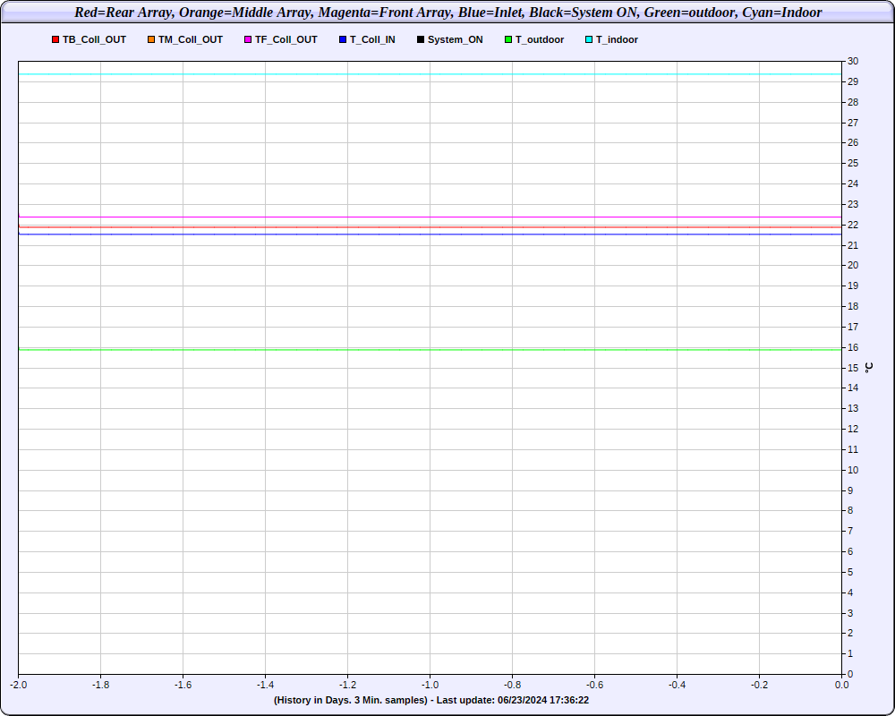Screen dimensions: 895x716
Task: Click the cyan T_indoor legend swatch
Action: [589, 40]
